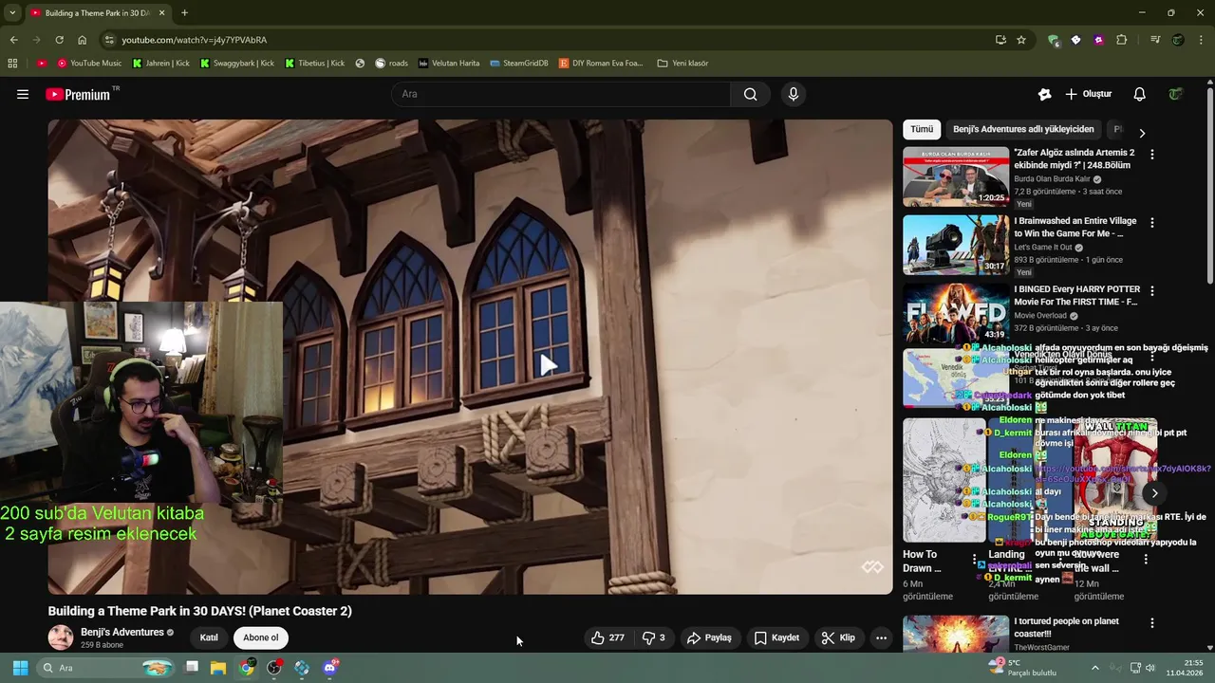Open options for Zafer Algöz video
Image resolution: width=1215 pixels, height=683 pixels.
point(1152,154)
